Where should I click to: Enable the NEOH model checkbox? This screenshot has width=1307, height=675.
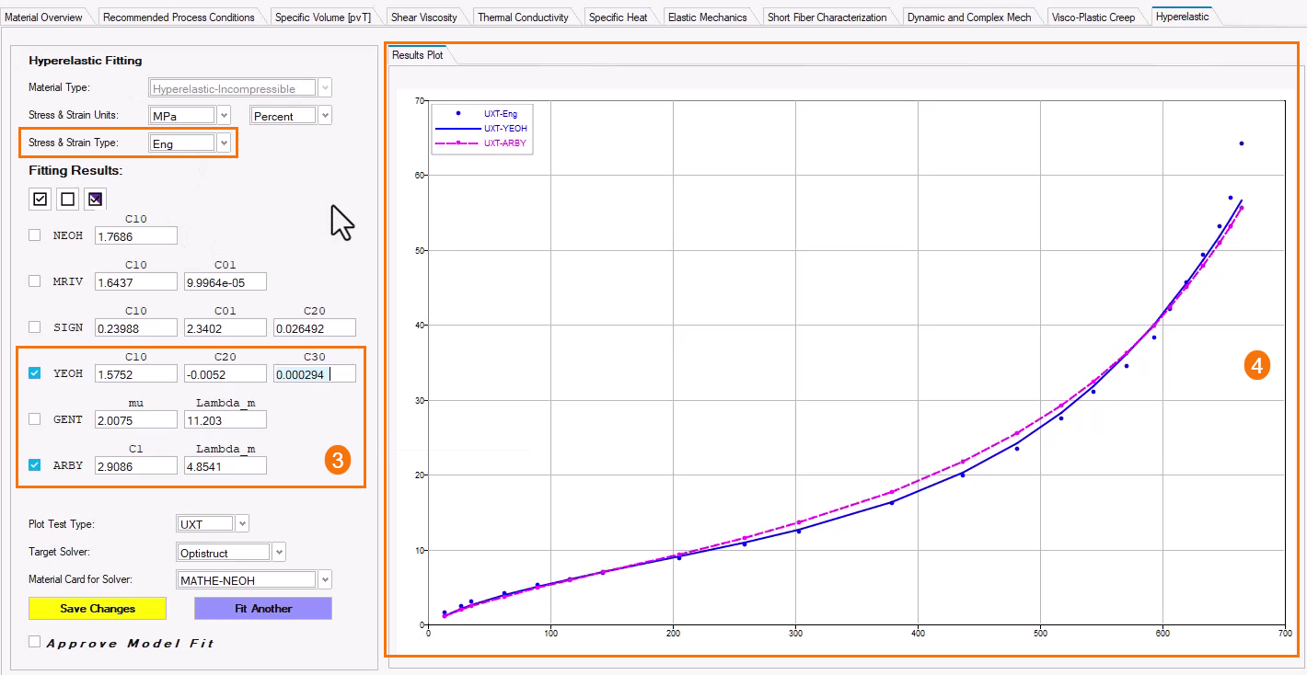pyautogui.click(x=35, y=235)
